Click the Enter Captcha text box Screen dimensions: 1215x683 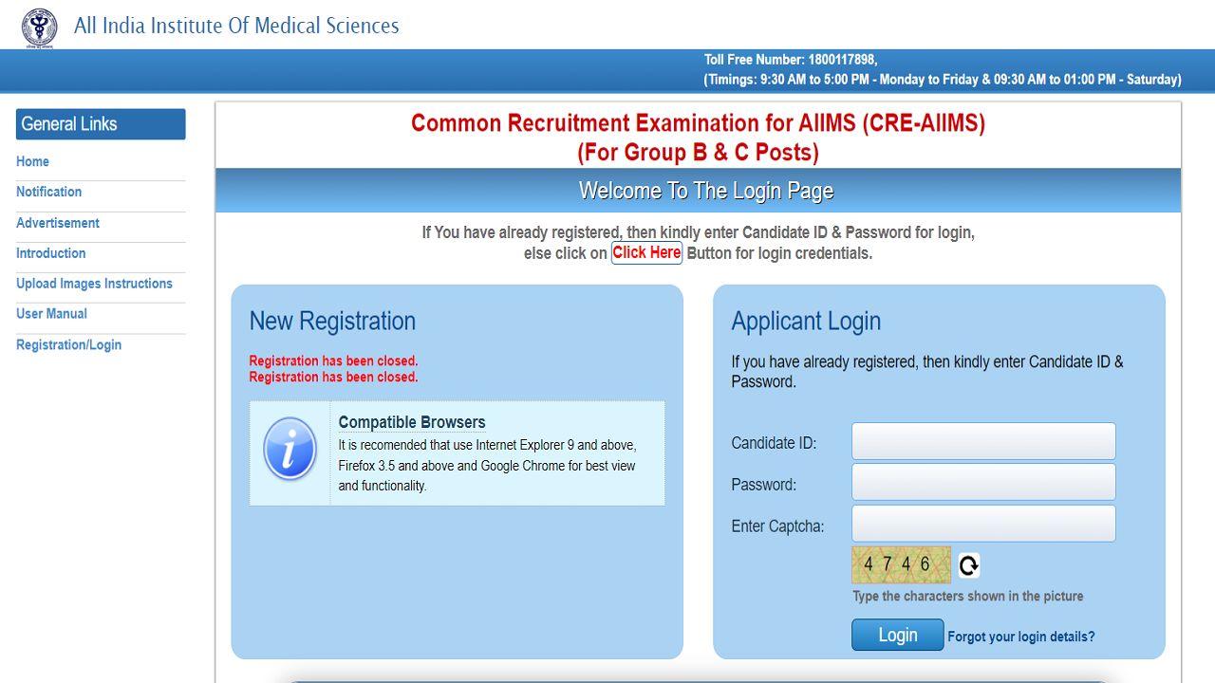[983, 523]
